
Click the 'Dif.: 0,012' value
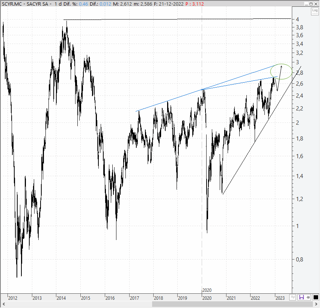pos(100,4)
